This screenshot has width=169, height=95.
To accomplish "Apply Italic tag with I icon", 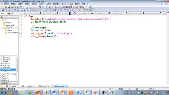I will click(10, 10).
